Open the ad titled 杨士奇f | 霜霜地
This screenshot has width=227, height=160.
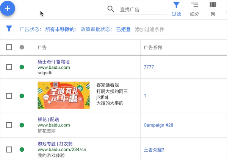54,62
